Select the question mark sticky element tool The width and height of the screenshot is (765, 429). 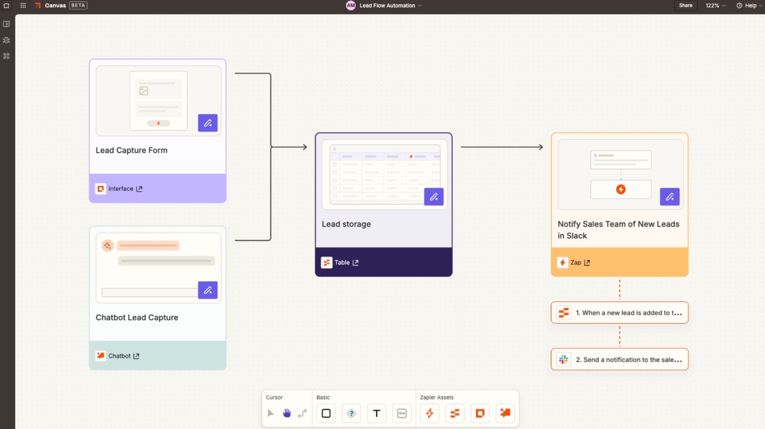[x=351, y=413]
